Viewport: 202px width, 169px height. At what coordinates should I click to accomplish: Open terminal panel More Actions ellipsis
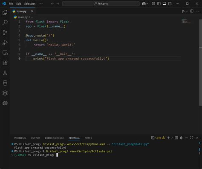click(x=186, y=138)
